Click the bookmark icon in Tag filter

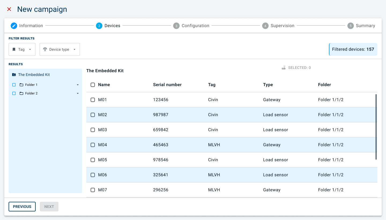[x=14, y=49]
